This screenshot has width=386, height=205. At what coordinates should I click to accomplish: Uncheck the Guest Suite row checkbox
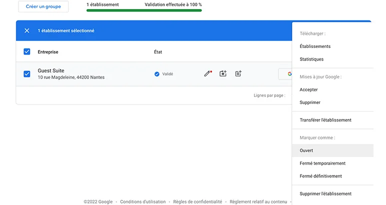pyautogui.click(x=27, y=74)
